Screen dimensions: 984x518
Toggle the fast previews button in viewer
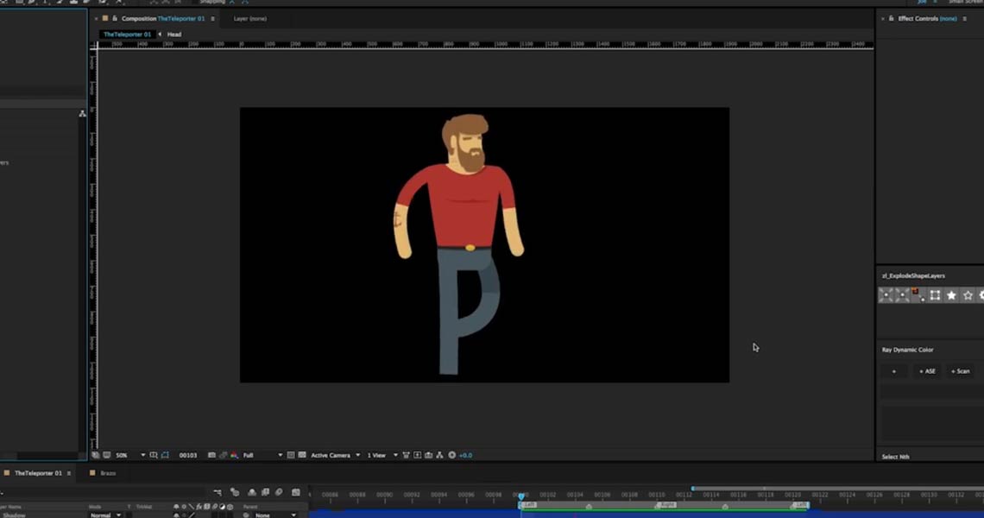tap(417, 455)
